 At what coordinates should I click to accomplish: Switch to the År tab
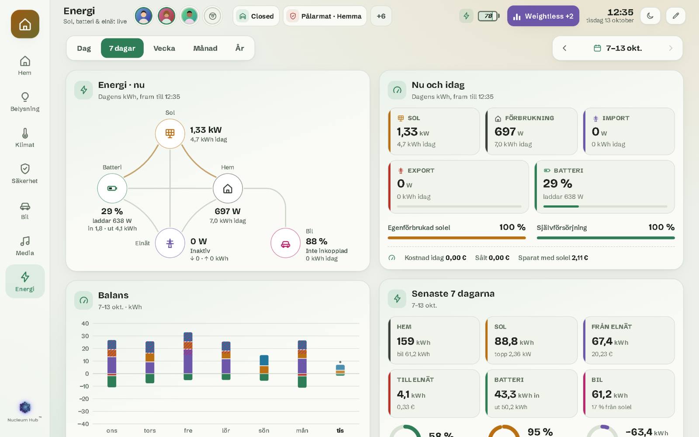pos(240,48)
